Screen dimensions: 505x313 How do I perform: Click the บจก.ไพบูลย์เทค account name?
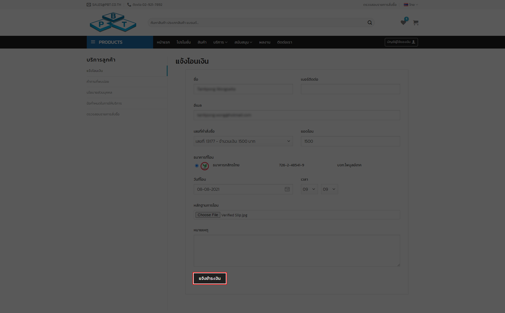tap(349, 165)
